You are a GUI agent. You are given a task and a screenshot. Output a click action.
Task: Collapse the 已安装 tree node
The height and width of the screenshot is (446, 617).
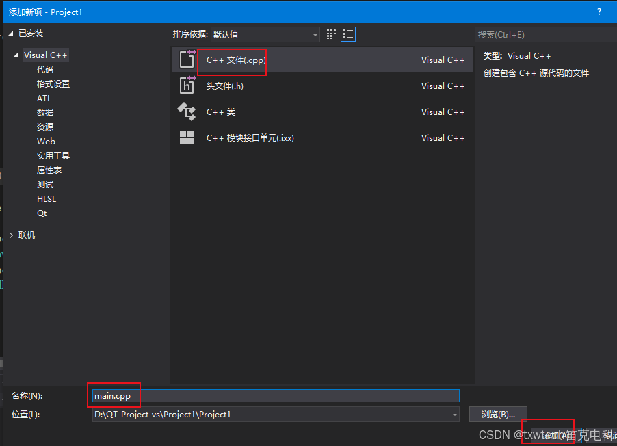[11, 34]
